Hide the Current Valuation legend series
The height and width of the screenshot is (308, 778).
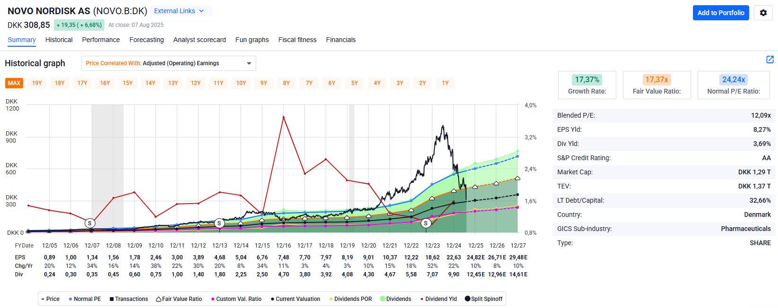[295, 299]
